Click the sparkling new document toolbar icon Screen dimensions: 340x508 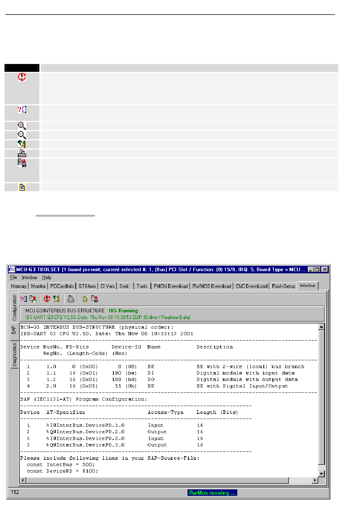[85, 299]
